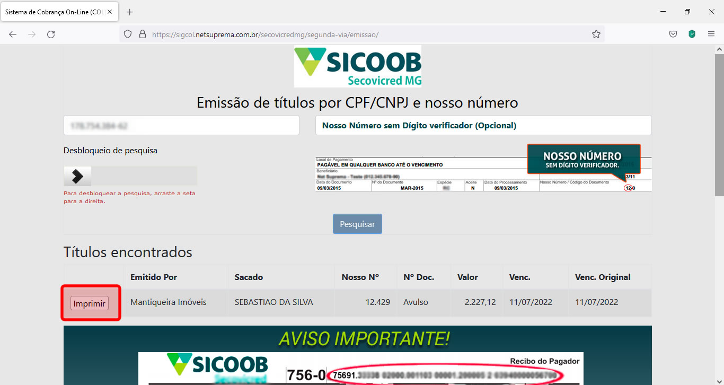Open the green shield extension icon

pyautogui.click(x=692, y=34)
